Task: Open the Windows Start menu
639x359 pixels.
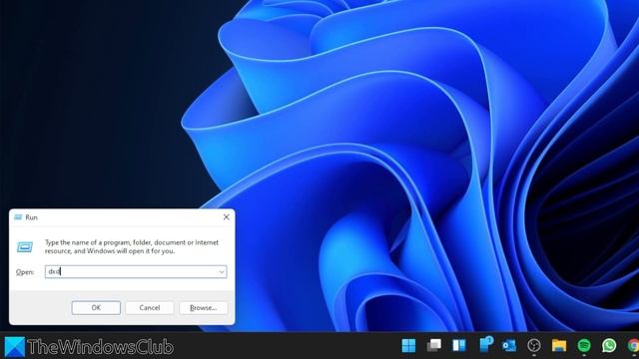Action: pos(408,346)
